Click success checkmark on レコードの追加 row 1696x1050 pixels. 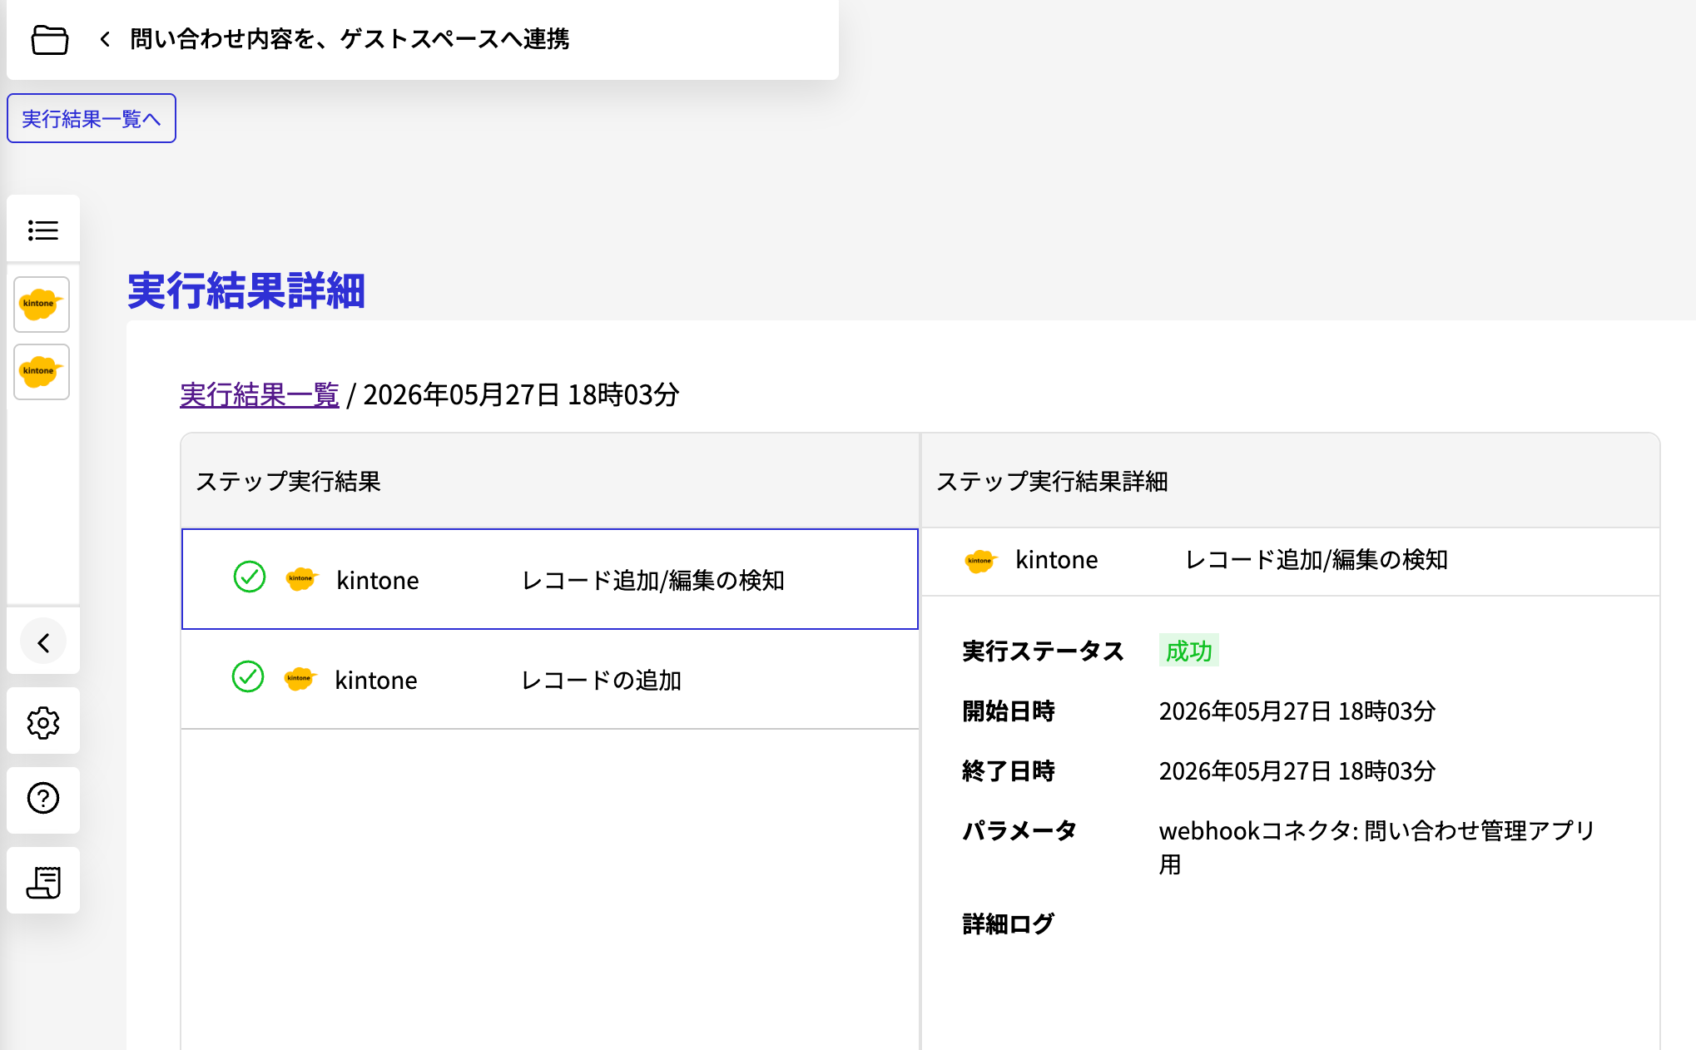coord(248,676)
